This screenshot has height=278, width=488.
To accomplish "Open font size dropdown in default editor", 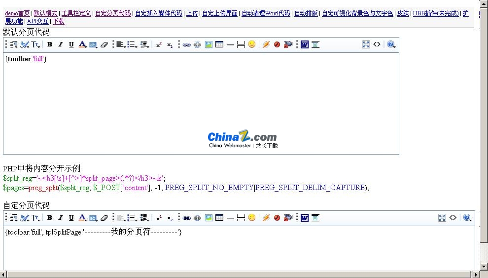I will coord(35,44).
